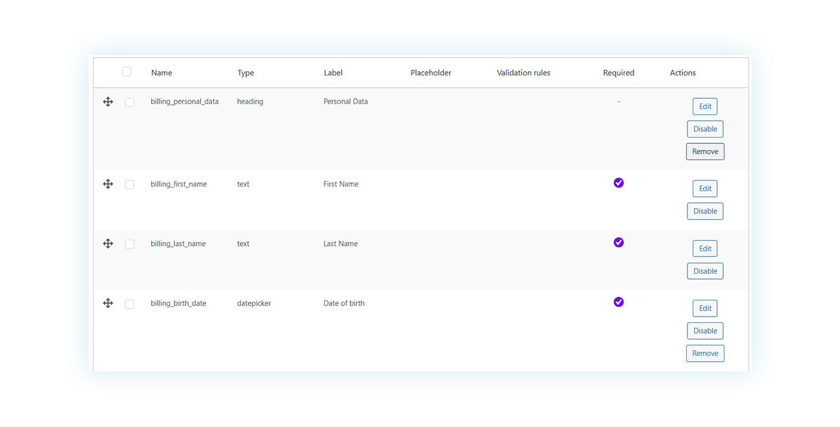Select the billing_first_name row checkbox

[x=130, y=185]
